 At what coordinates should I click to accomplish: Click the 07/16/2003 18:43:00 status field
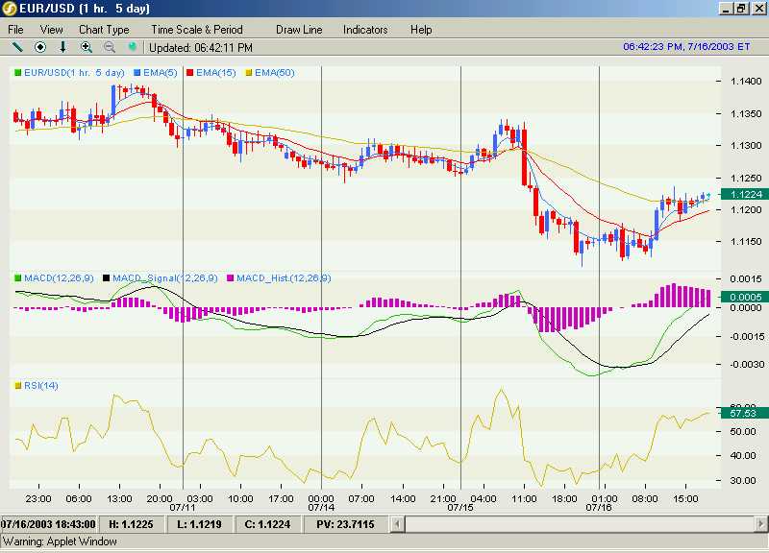tap(49, 524)
